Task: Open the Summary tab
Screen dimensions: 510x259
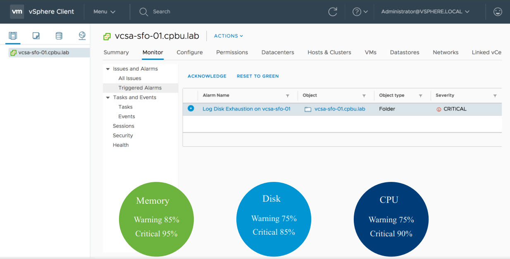Action: point(116,52)
